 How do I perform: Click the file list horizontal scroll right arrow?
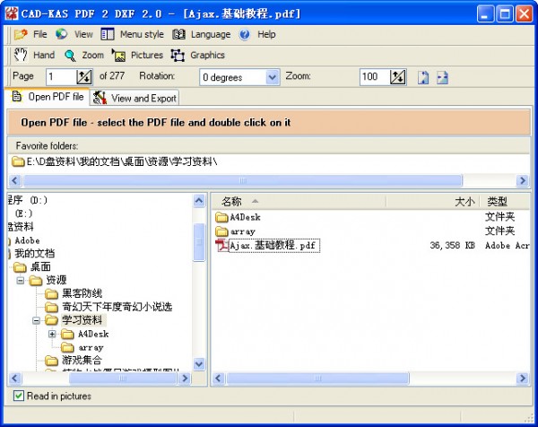point(522,379)
